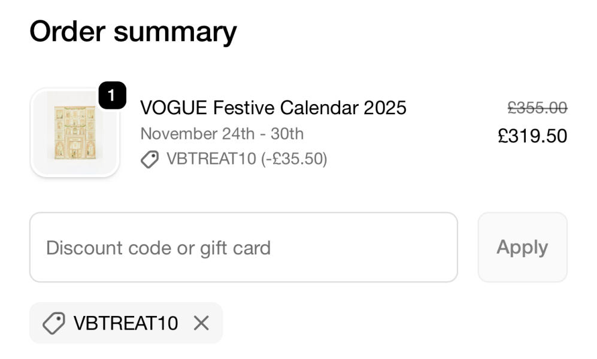This screenshot has width=597, height=359.
Task: Select the VBTREAT10 applied discount chip
Action: tap(126, 323)
